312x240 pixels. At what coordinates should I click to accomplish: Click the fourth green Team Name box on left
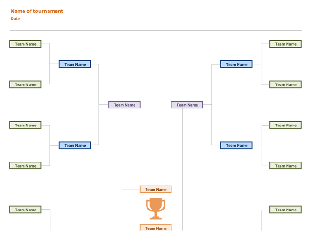click(x=25, y=166)
